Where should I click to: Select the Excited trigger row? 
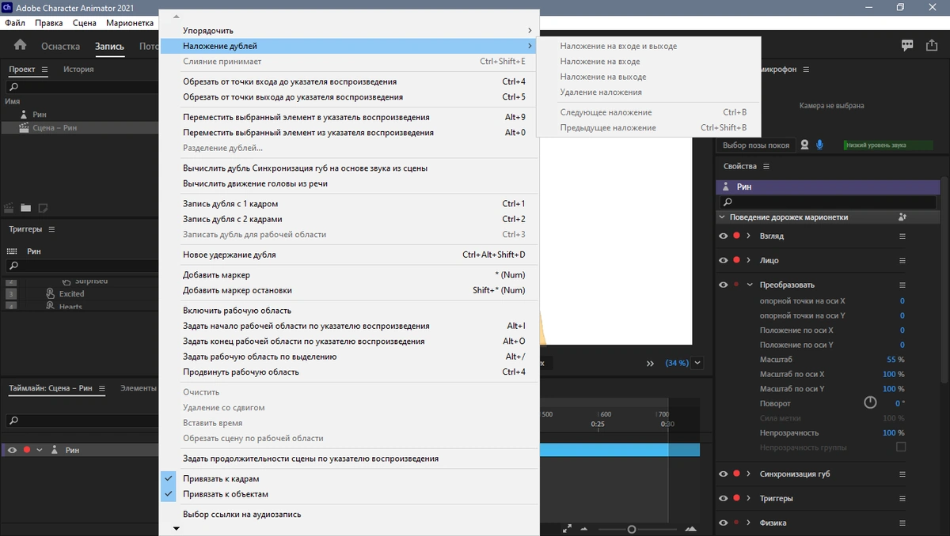78,293
